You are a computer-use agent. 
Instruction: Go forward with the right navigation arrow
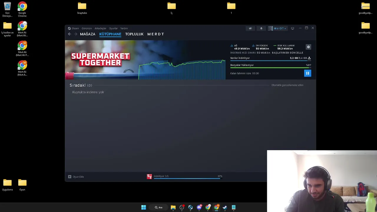76,34
